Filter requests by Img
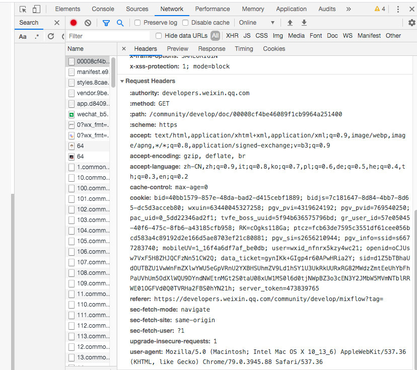Screen dimensions: 417x370 pyautogui.click(x=277, y=36)
